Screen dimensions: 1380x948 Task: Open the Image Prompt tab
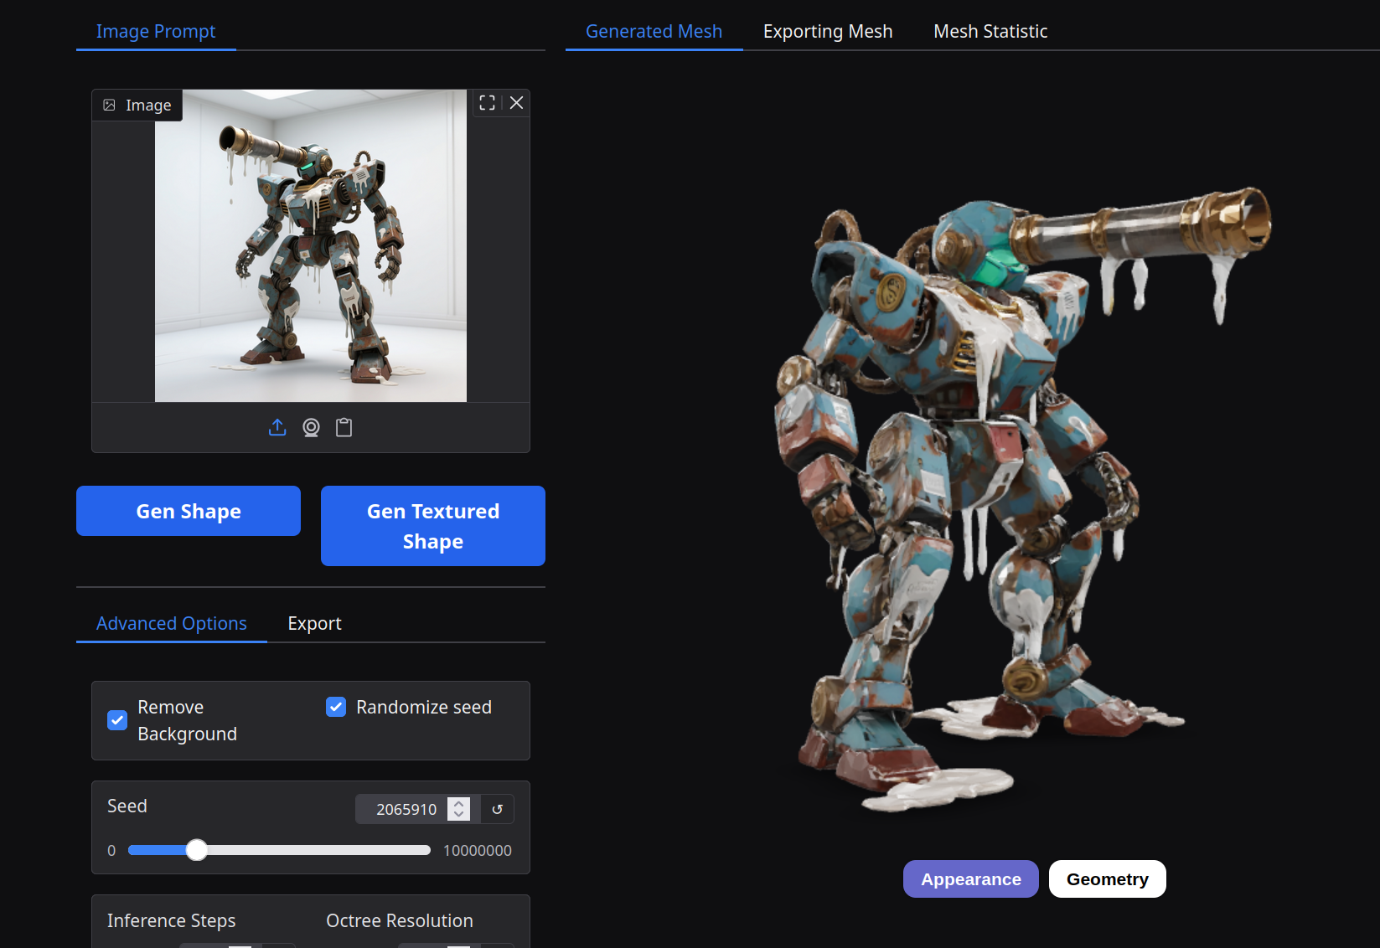pyautogui.click(x=156, y=32)
